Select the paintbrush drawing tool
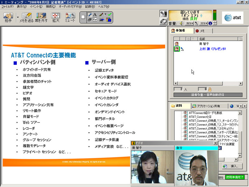 tap(101, 15)
